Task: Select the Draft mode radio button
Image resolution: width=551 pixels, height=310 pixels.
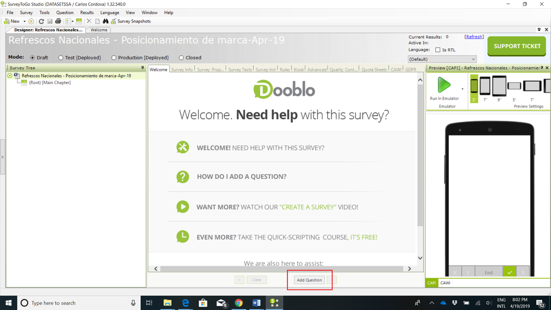Action: 33,58
